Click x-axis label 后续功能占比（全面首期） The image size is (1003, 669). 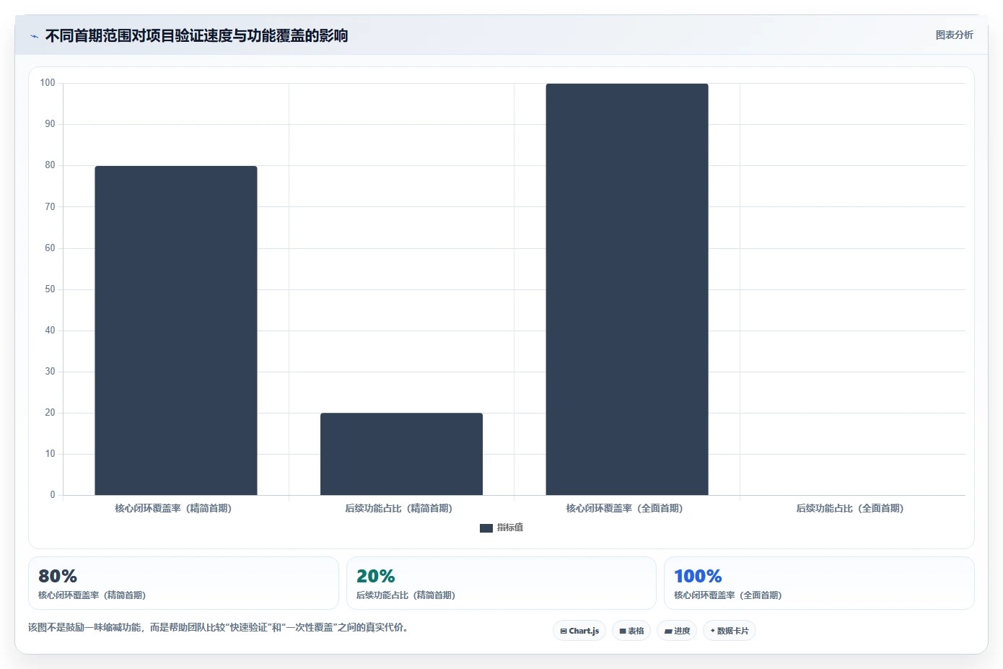click(850, 508)
